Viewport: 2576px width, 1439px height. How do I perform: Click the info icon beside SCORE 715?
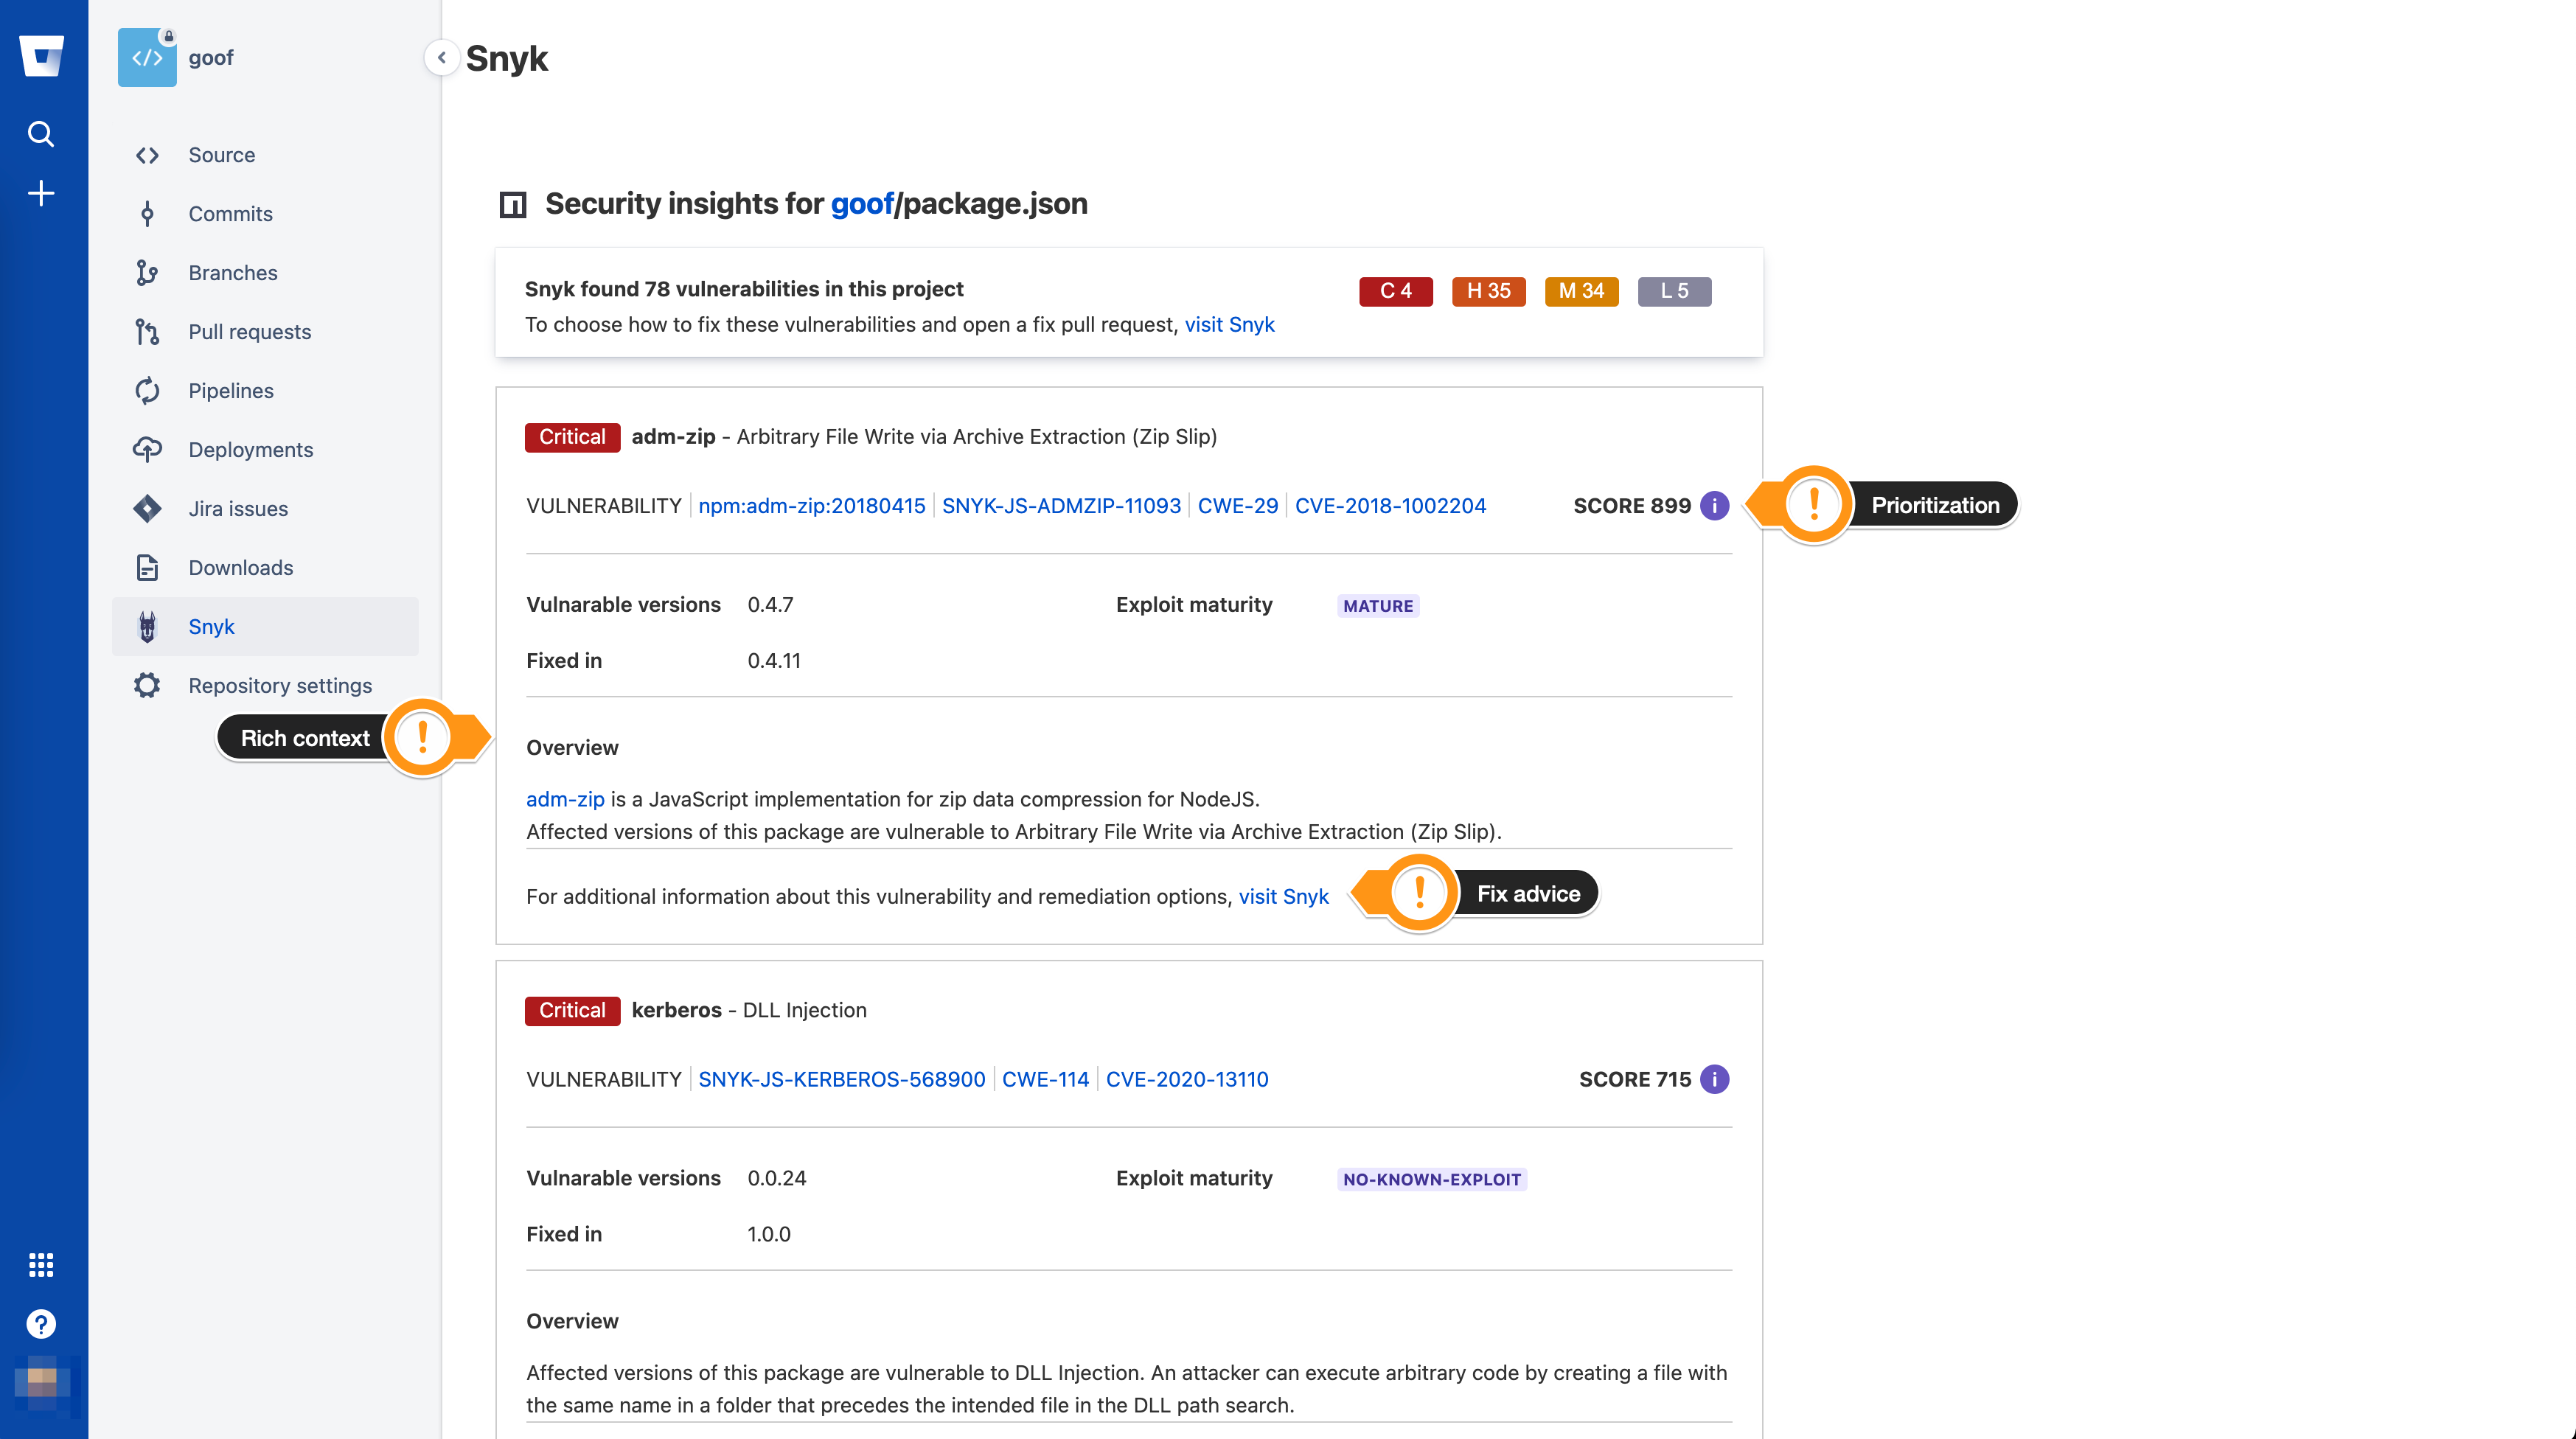tap(1714, 1079)
